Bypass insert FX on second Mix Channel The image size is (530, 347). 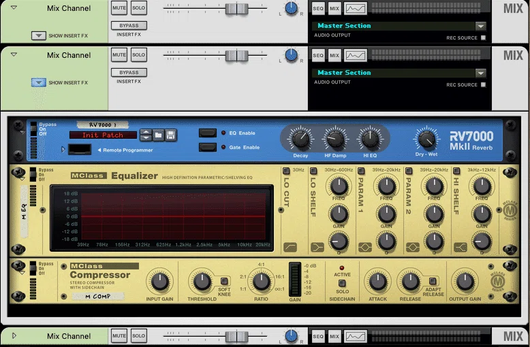pyautogui.click(x=129, y=72)
